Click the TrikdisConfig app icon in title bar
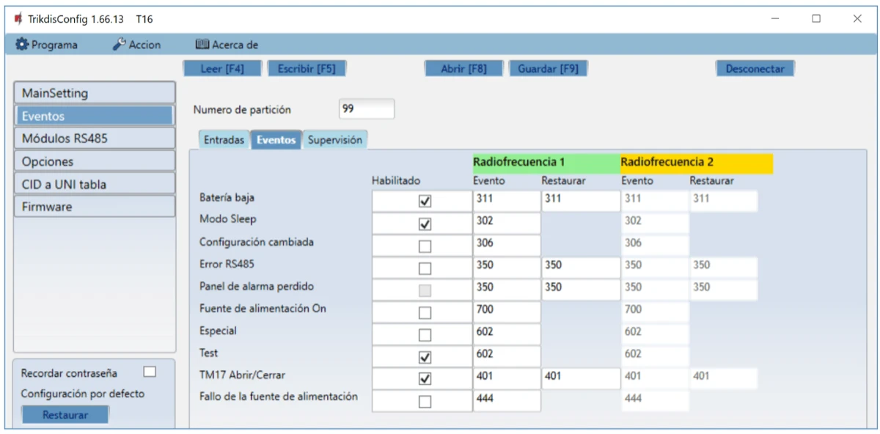The height and width of the screenshot is (434, 880). (x=18, y=19)
